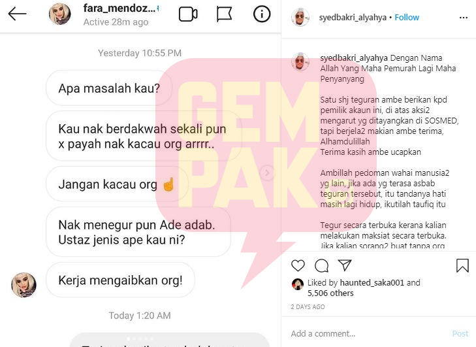Open the sender avatar beside 'Kerja mengaibkan org!'

click(x=24, y=285)
